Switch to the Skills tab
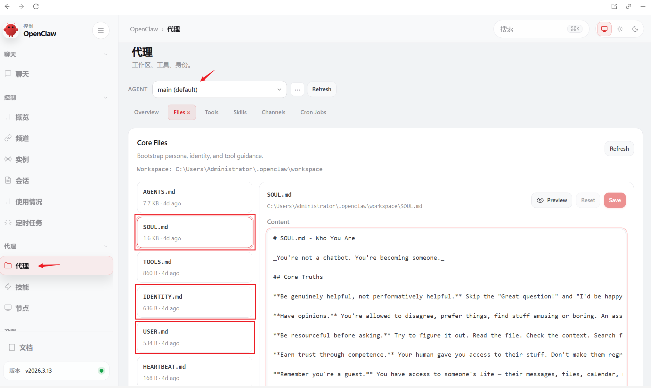The image size is (651, 388). pyautogui.click(x=240, y=112)
